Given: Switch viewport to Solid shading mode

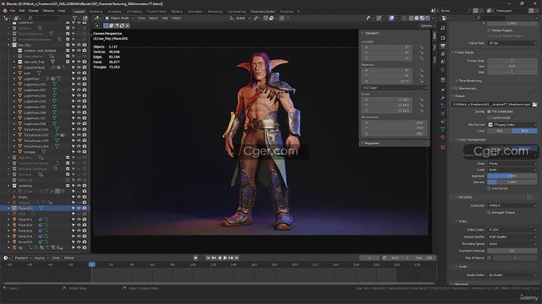Looking at the screenshot, I should point(416,18).
